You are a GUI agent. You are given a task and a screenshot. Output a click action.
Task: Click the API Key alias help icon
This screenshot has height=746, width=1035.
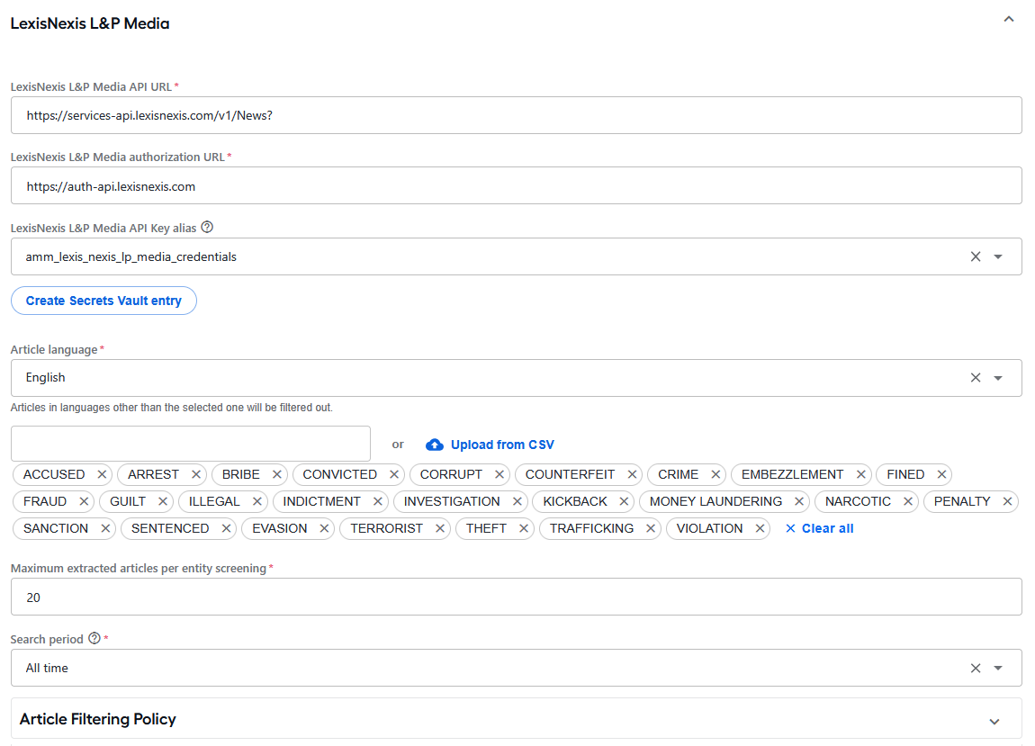coord(207,227)
